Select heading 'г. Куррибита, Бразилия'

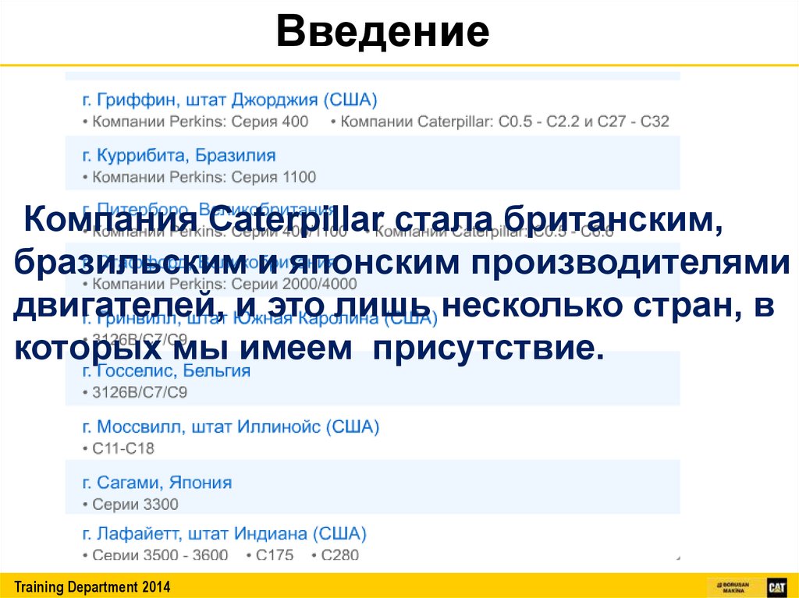tap(179, 155)
